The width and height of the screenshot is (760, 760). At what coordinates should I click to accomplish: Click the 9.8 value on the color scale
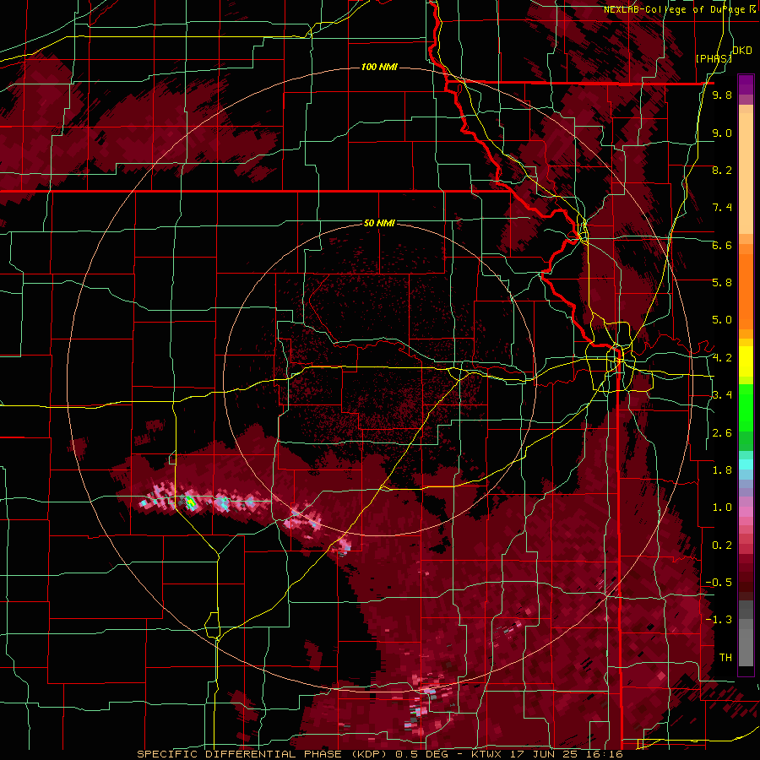click(722, 95)
